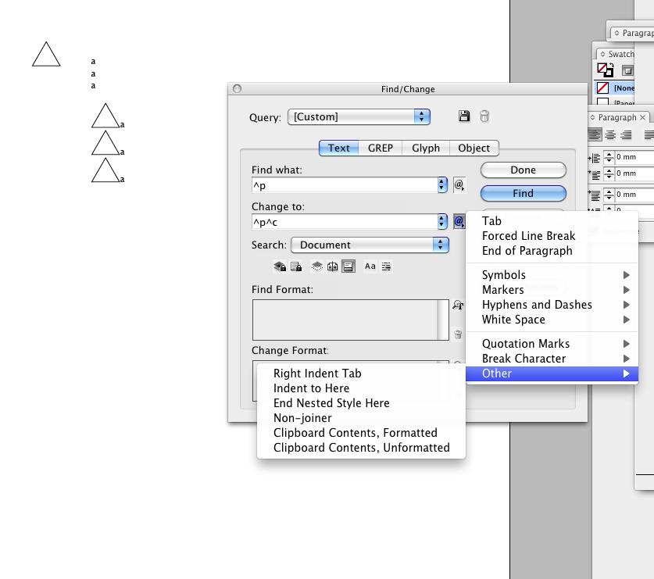Choose Forced Line Break menu item

point(552,236)
